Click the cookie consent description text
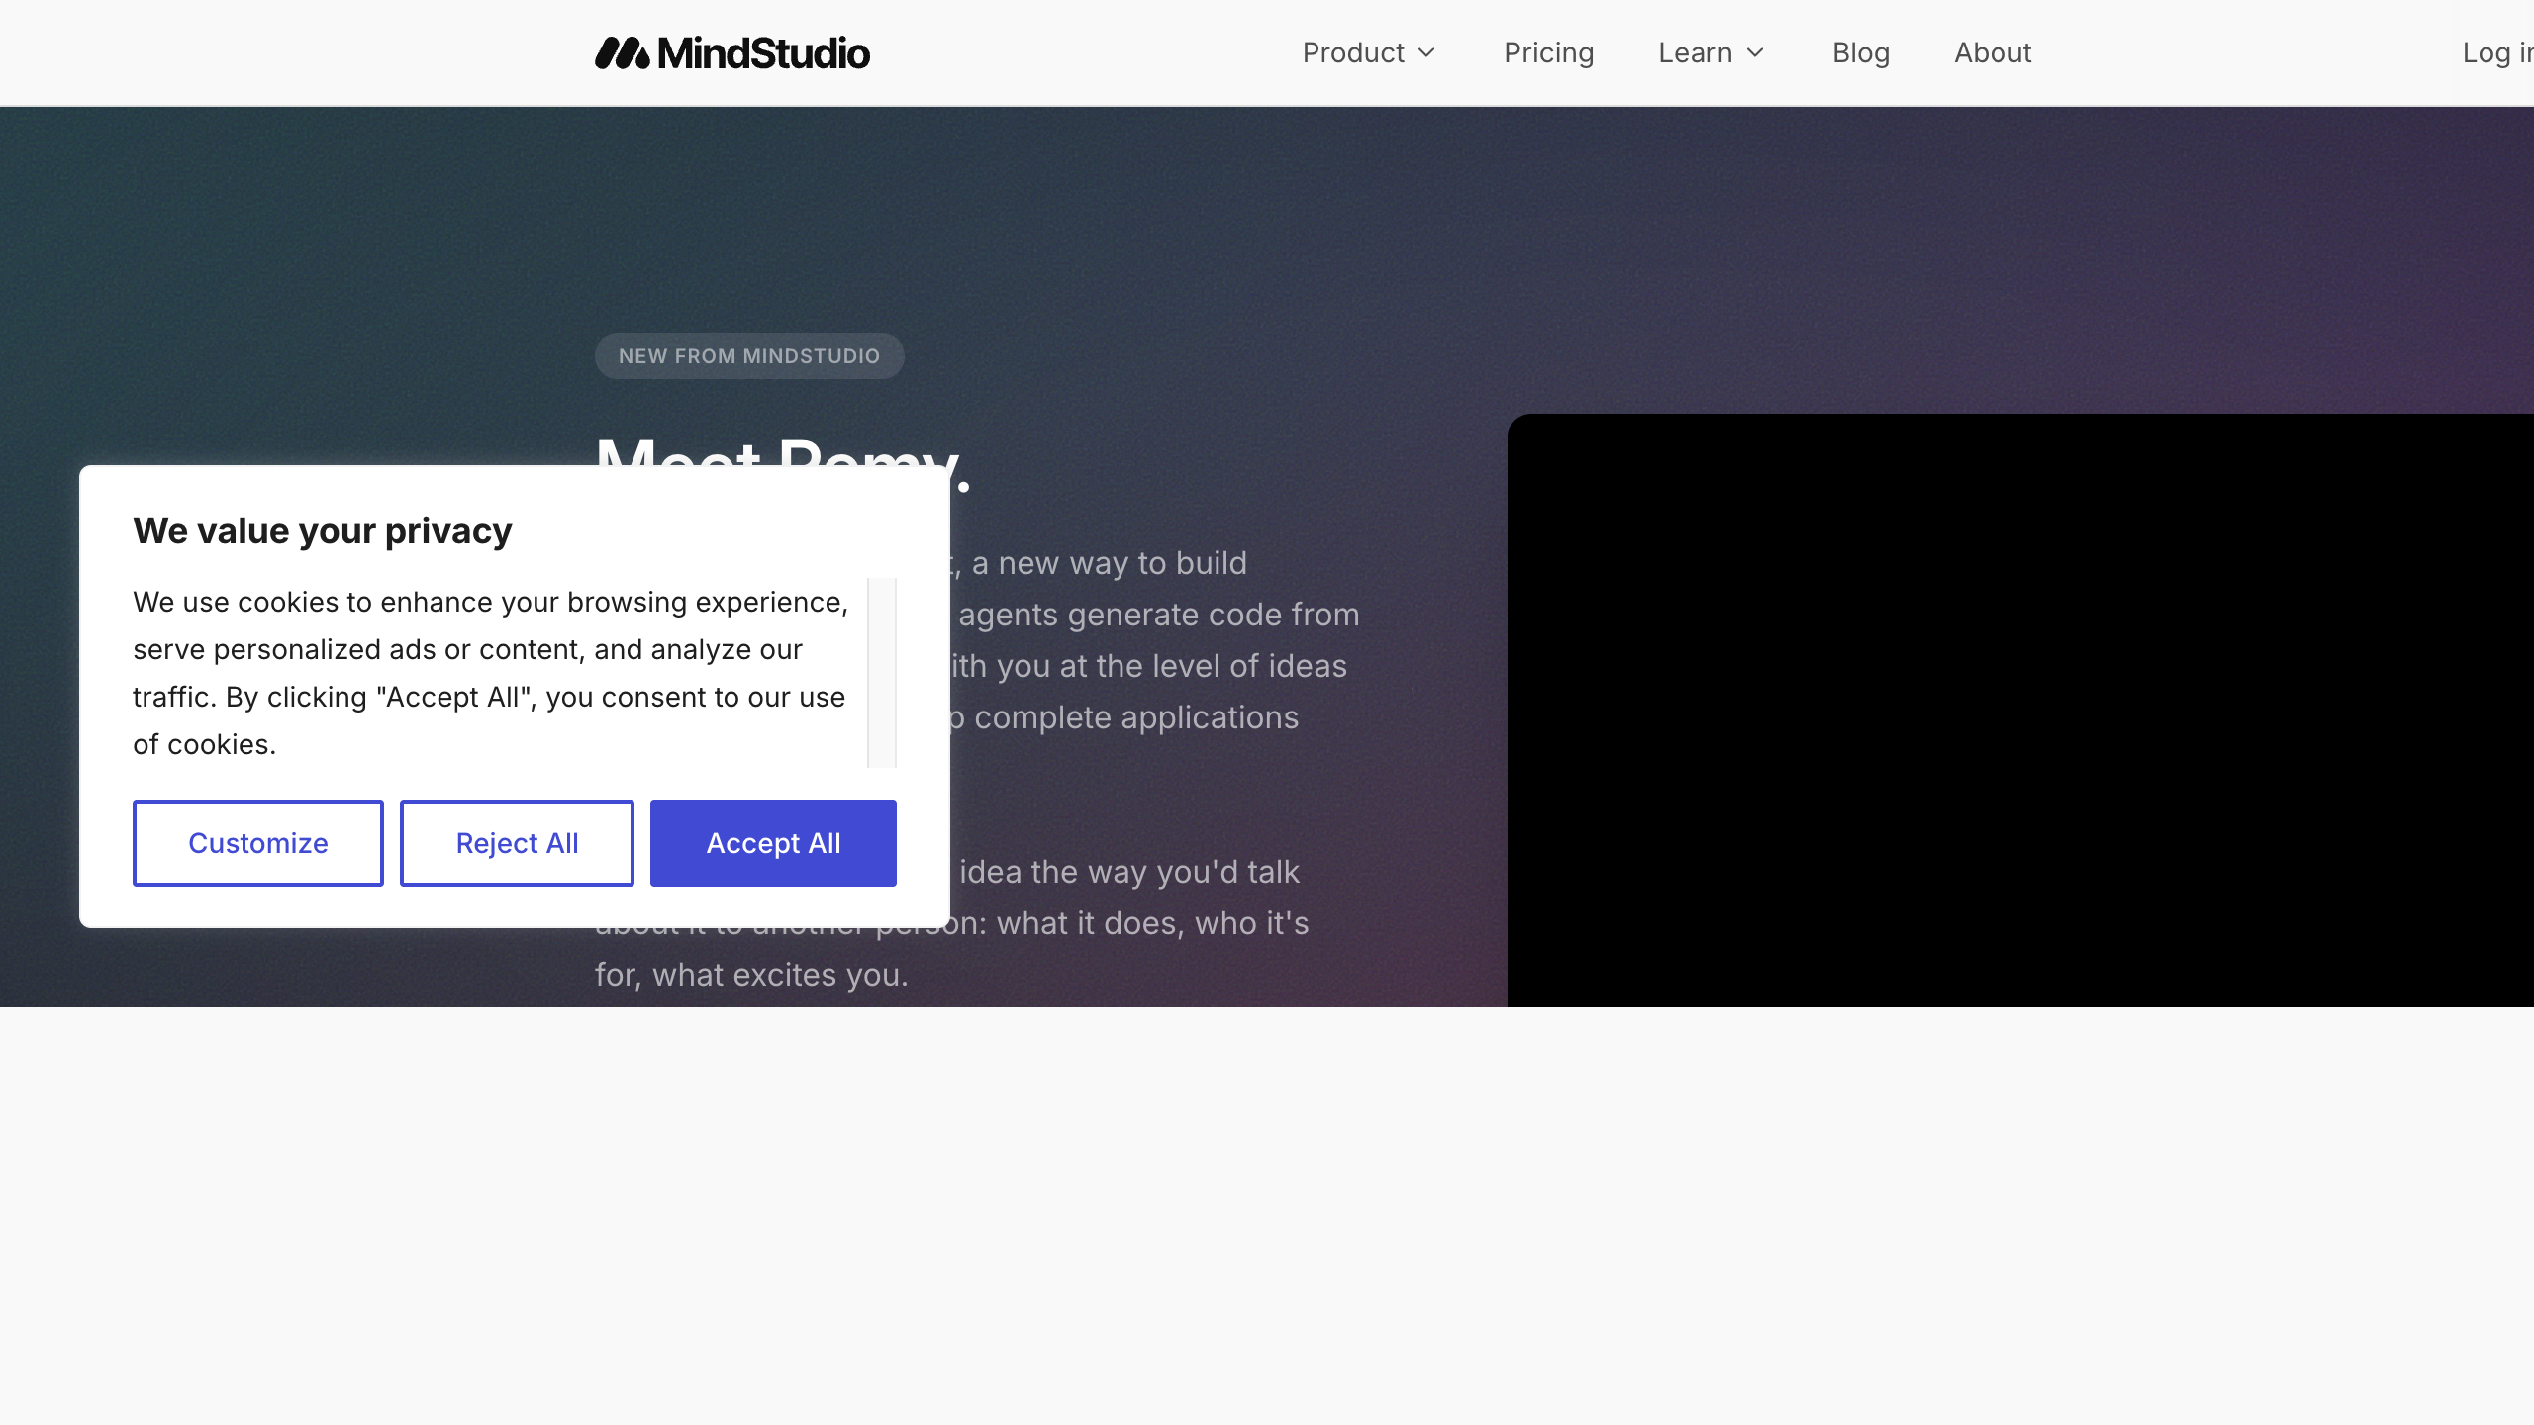The height and width of the screenshot is (1425, 2534). point(491,673)
